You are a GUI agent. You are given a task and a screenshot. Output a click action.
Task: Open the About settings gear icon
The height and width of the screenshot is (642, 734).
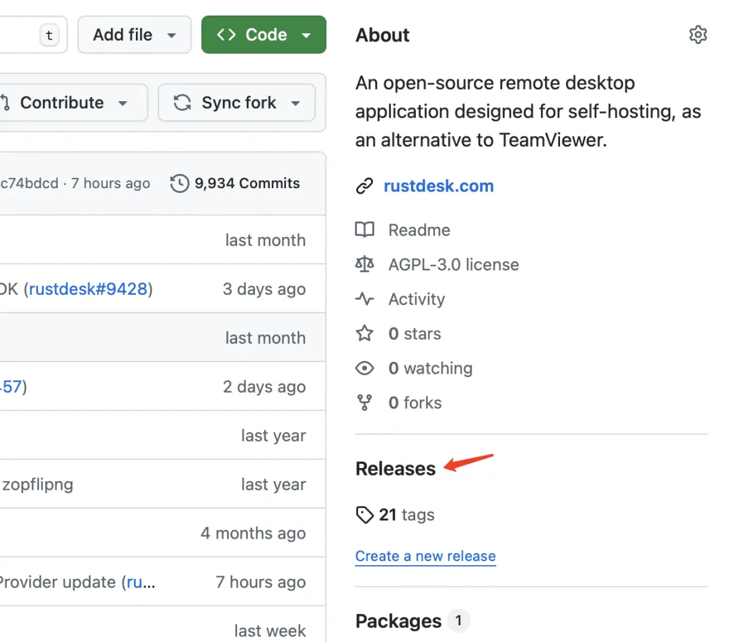698,35
